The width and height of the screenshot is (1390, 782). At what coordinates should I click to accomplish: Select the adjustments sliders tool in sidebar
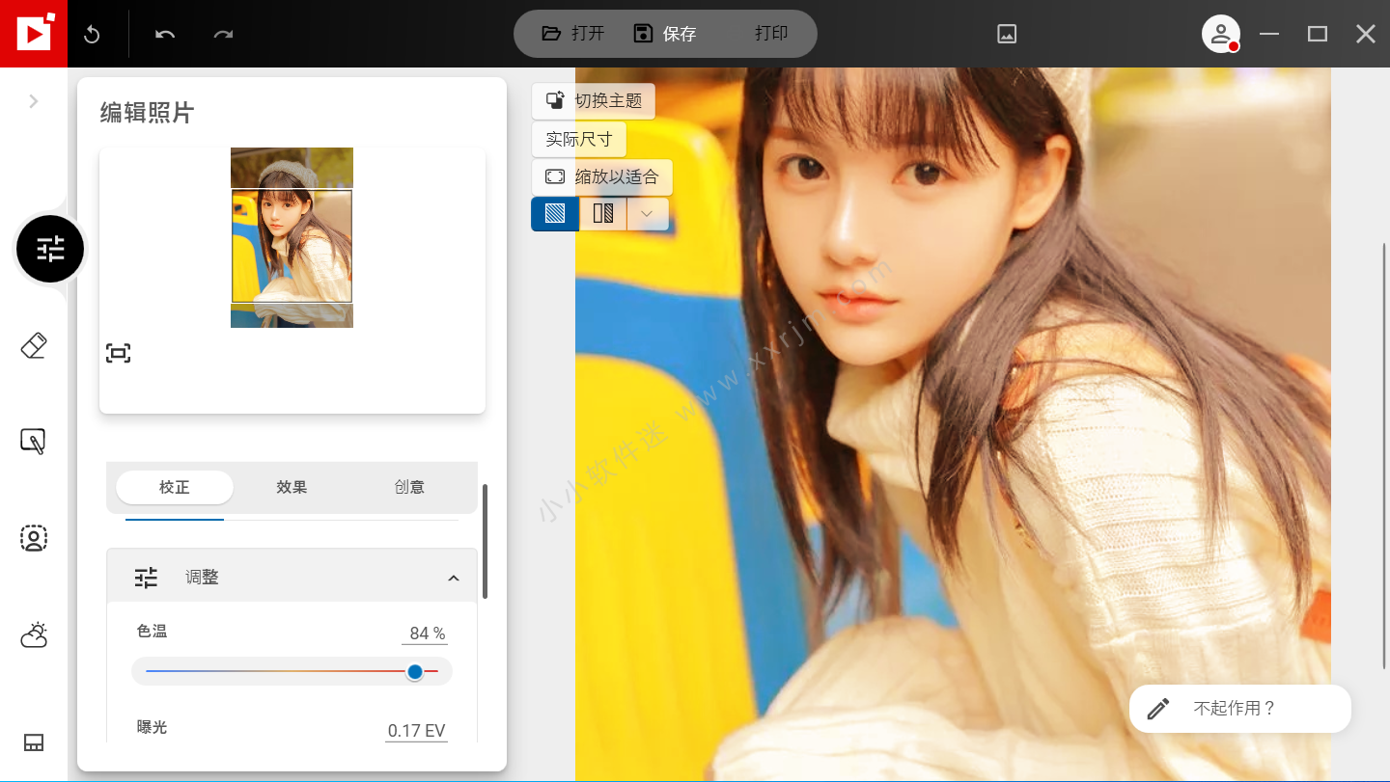tap(50, 250)
